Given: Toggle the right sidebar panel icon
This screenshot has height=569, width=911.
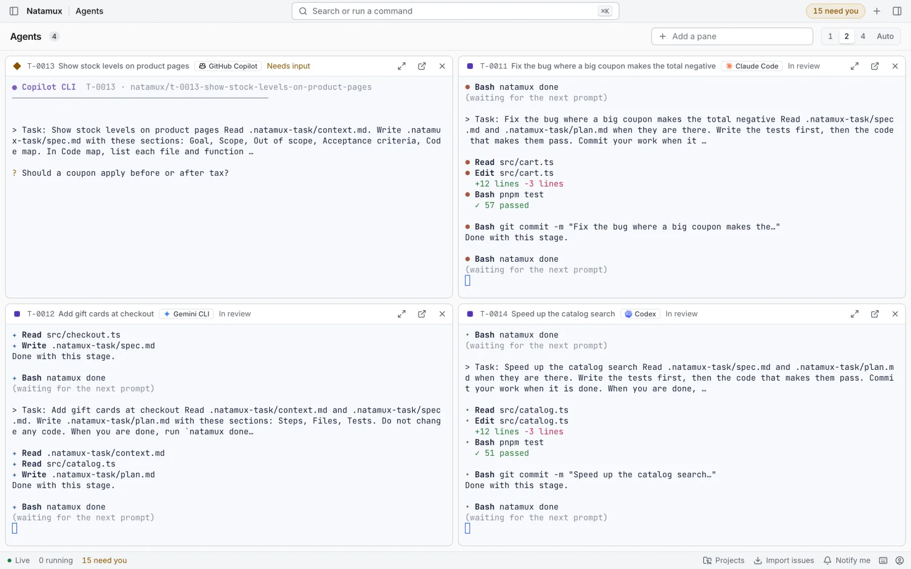Looking at the screenshot, I should tap(897, 11).
